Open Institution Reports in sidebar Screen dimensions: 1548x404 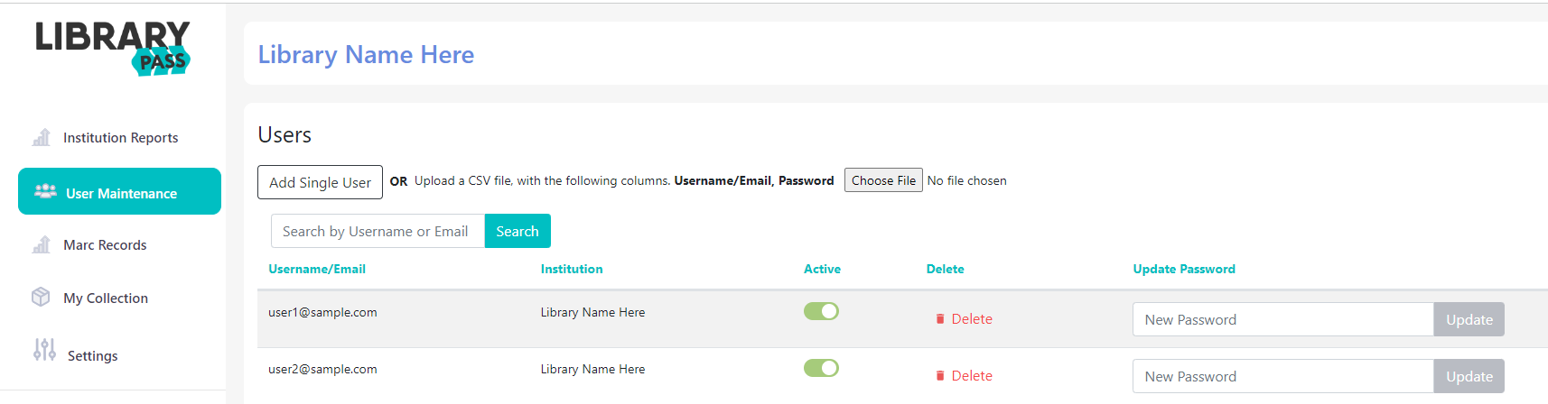tap(119, 137)
